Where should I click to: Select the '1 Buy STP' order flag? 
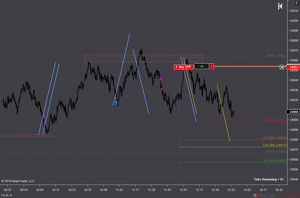(183, 67)
